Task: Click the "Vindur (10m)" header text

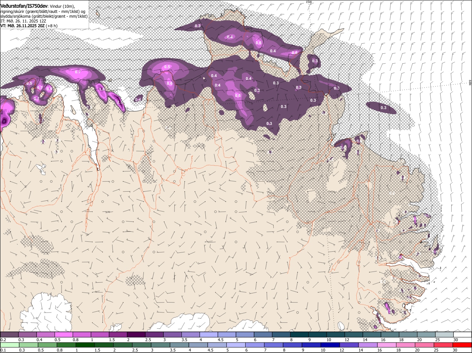Action: coord(62,6)
